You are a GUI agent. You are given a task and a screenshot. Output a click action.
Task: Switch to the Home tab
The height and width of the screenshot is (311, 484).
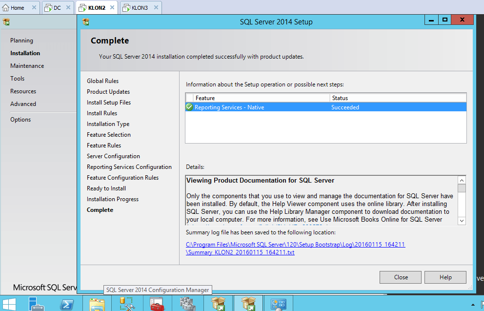point(17,8)
